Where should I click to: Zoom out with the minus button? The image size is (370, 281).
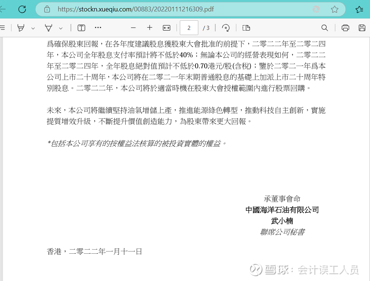coord(133,28)
